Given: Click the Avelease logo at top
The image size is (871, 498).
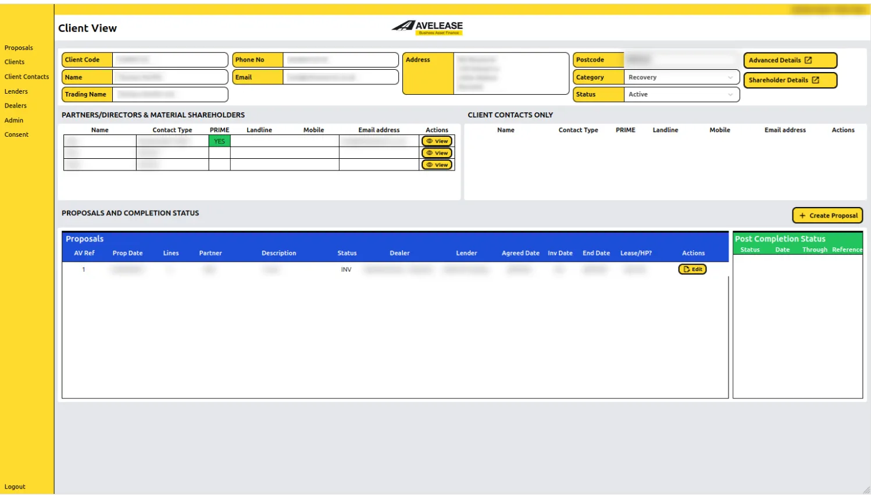Looking at the screenshot, I should (x=427, y=27).
